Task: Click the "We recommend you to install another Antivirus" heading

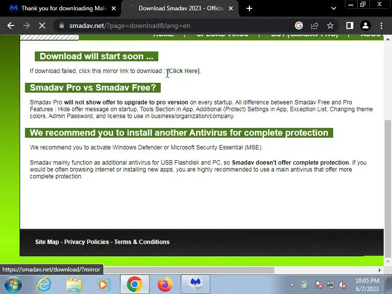Action: pos(179,133)
